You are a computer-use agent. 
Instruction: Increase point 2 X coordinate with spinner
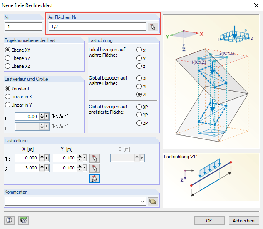pyautogui.click(x=42, y=166)
